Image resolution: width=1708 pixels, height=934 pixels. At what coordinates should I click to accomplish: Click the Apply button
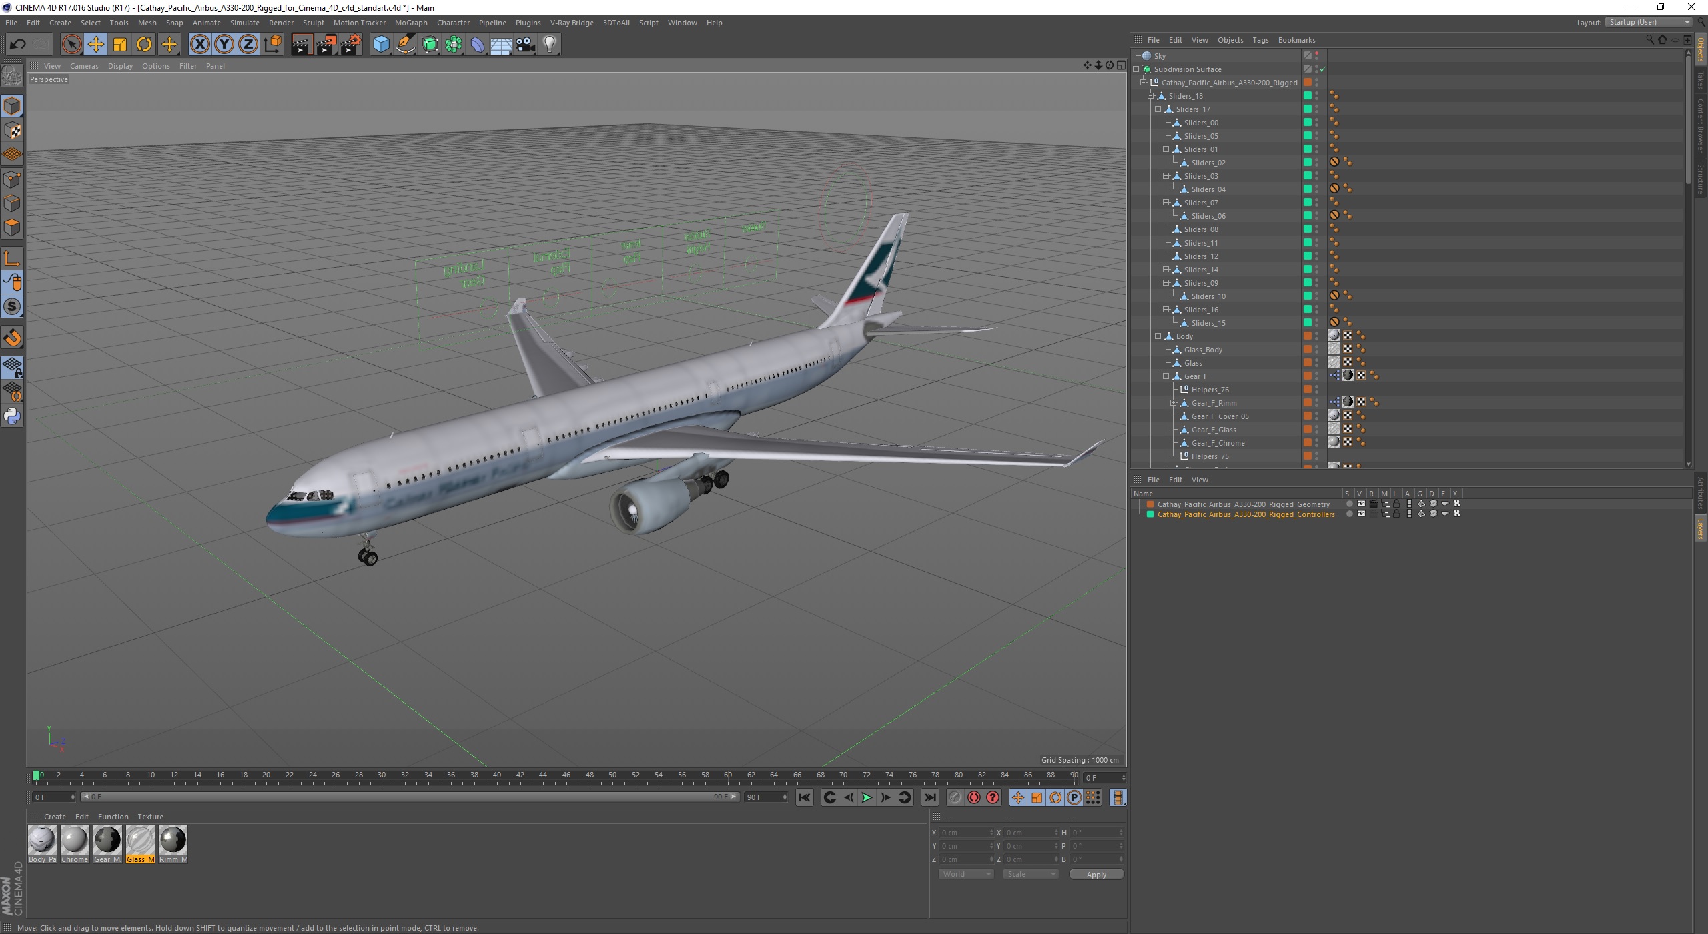[1096, 874]
